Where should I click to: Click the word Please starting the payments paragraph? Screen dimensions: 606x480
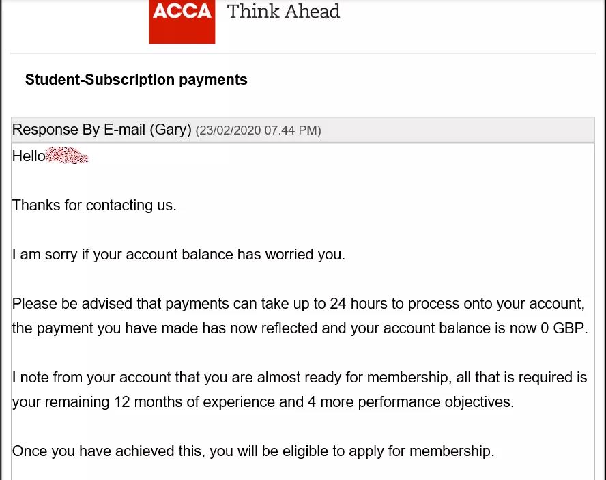[x=34, y=304]
